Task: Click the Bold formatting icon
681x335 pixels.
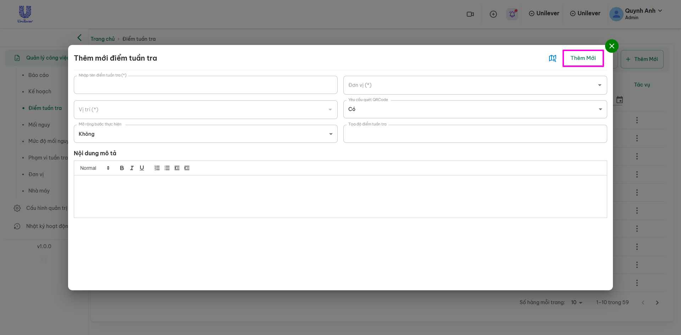Action: tap(122, 168)
